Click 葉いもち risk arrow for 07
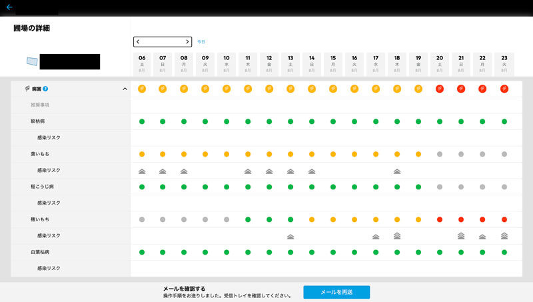The image size is (533, 302). point(163,171)
